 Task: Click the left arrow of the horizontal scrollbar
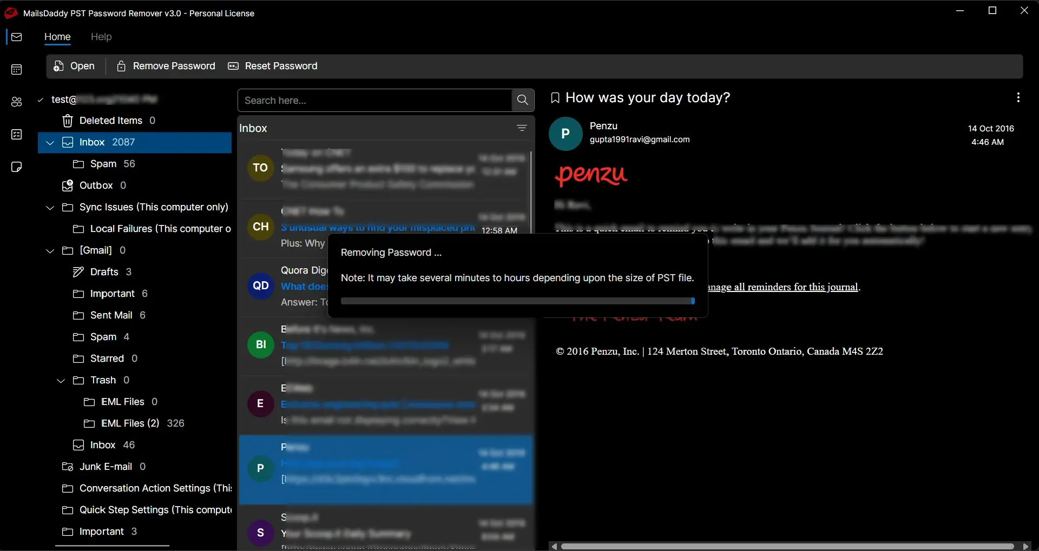coord(554,546)
